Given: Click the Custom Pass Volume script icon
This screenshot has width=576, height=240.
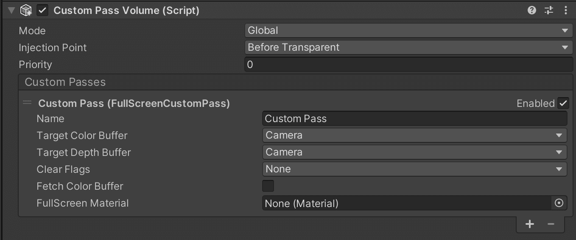Looking at the screenshot, I should tap(26, 11).
